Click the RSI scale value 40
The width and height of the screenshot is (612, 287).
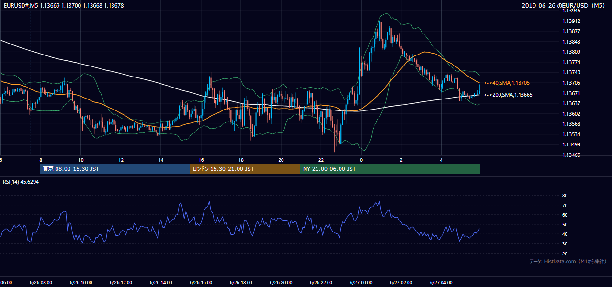[565, 234]
